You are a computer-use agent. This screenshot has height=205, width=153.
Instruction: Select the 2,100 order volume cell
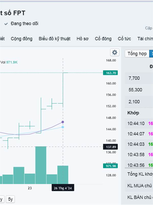click(x=139, y=101)
